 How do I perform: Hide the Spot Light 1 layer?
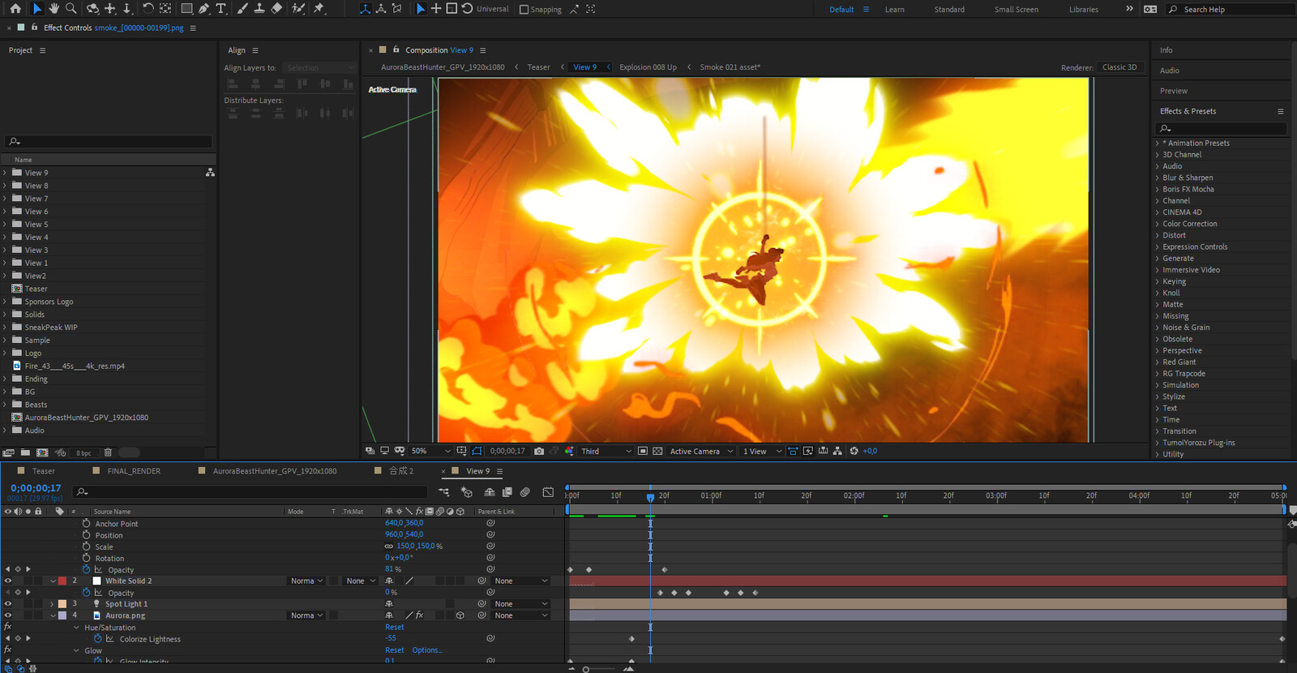8,603
